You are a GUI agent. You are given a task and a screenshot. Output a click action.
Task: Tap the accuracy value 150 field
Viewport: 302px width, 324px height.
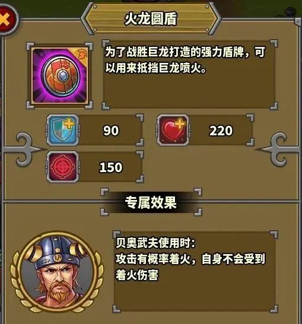(x=111, y=167)
